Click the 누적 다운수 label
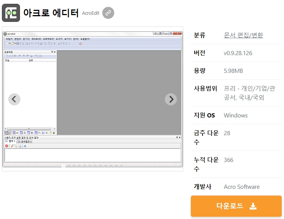 point(206,164)
